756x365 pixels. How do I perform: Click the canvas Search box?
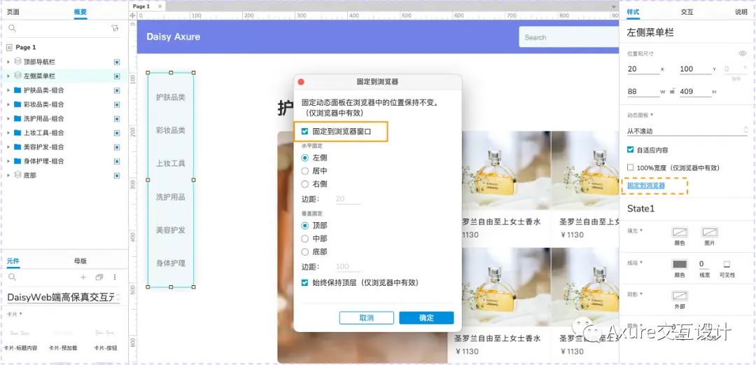[568, 37]
